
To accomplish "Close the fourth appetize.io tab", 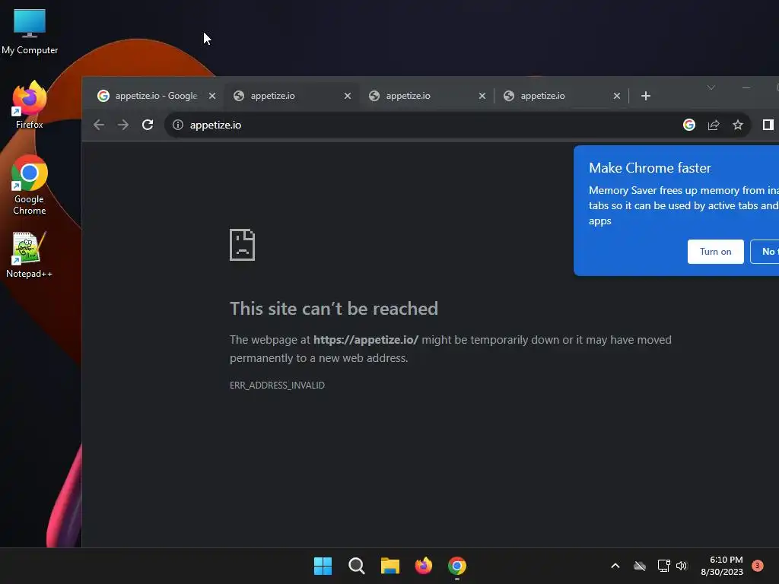I will pyautogui.click(x=616, y=96).
